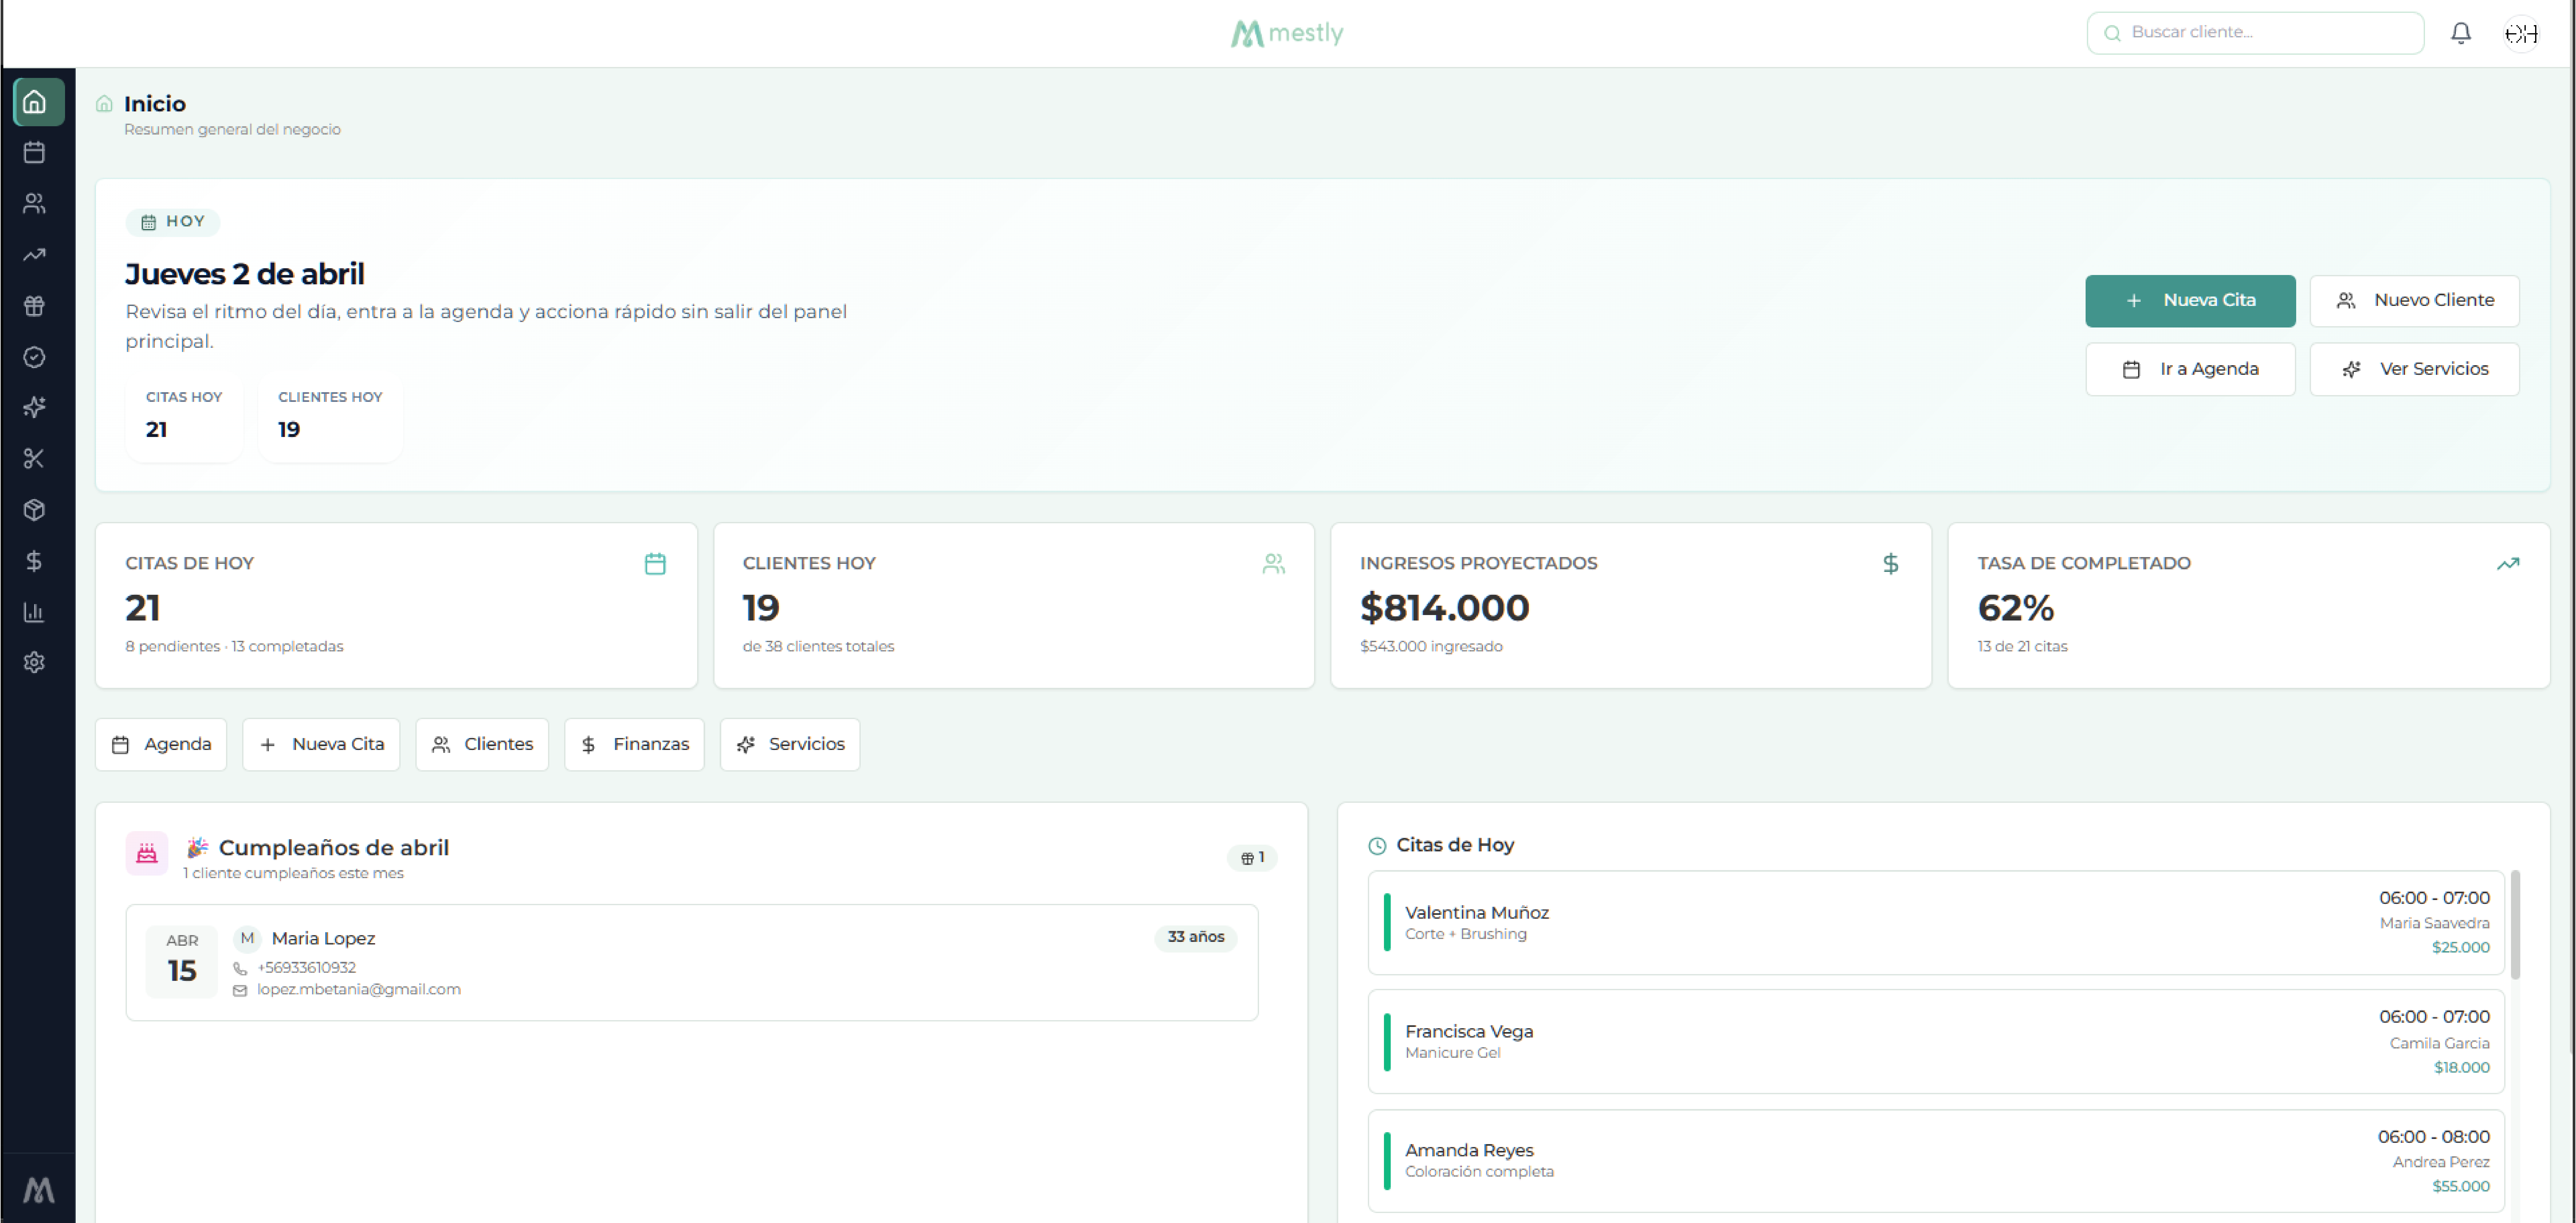Open the clients icon in the sidebar
The height and width of the screenshot is (1223, 2576).
[34, 204]
